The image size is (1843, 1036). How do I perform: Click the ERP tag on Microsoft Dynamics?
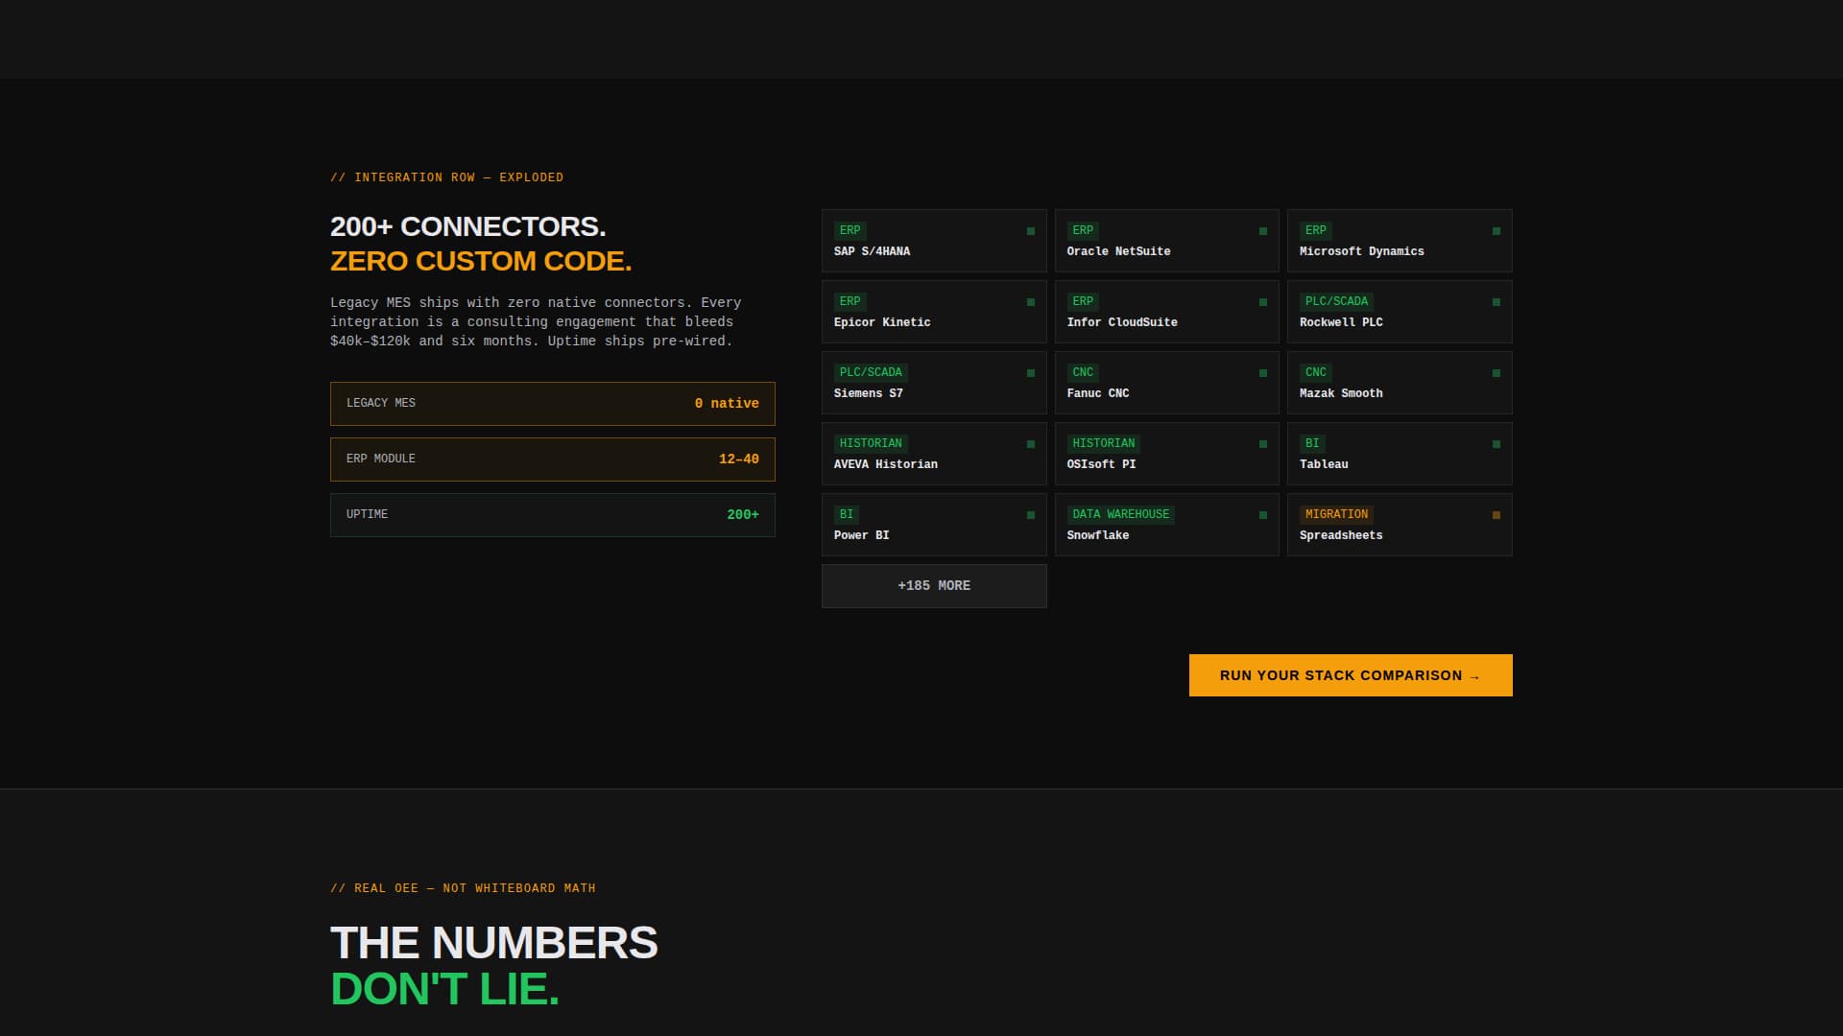tap(1316, 230)
